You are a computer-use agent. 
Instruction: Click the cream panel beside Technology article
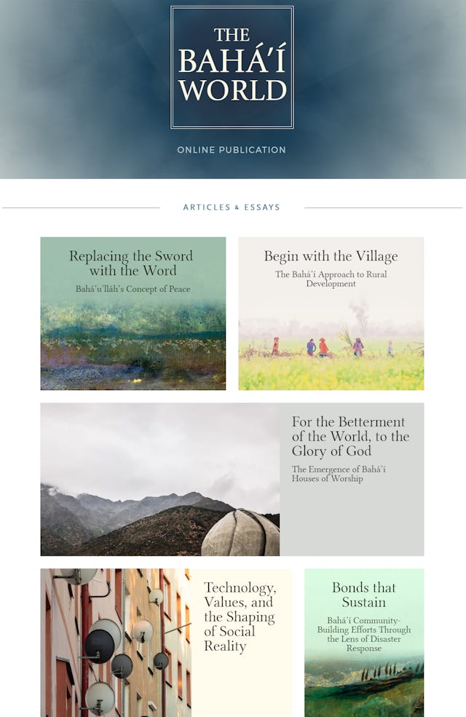[242, 686]
